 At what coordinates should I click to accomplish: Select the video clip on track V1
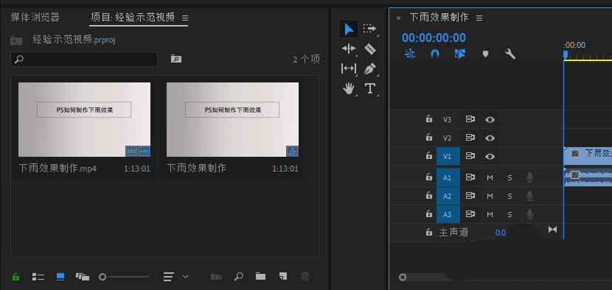click(x=588, y=156)
